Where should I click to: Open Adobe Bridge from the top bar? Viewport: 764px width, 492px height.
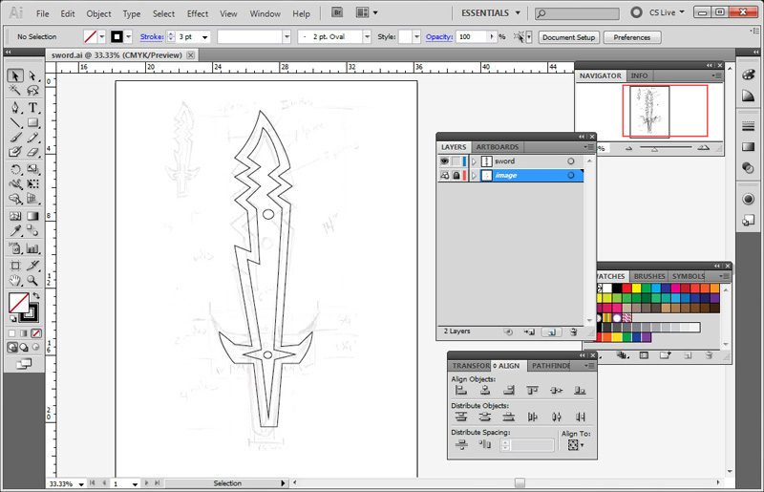click(x=337, y=12)
